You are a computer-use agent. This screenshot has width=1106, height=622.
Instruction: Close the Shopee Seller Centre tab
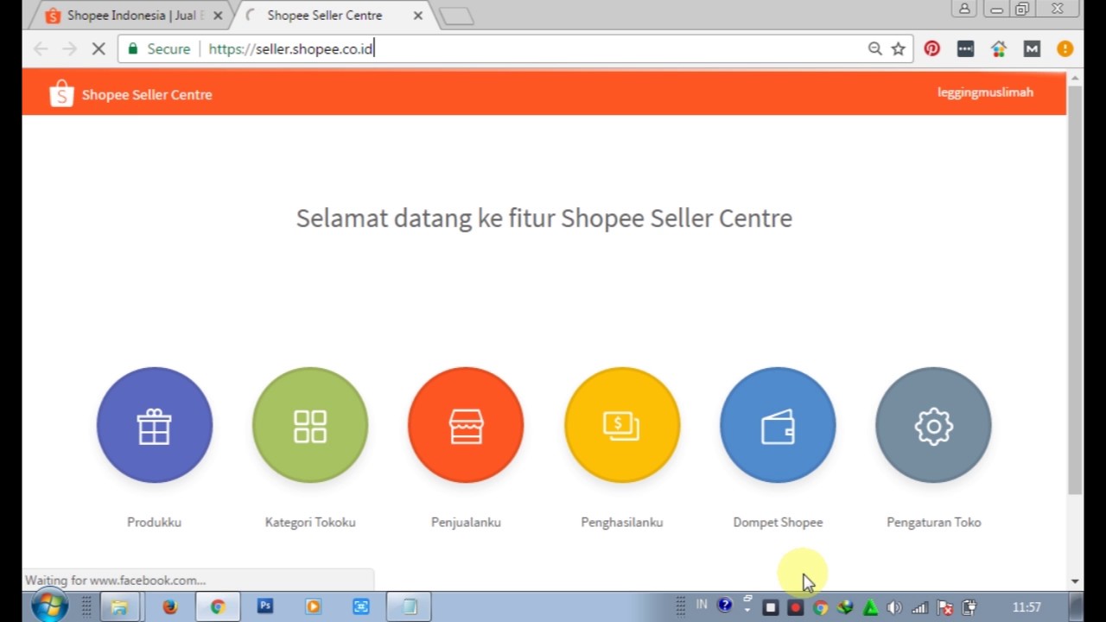point(417,16)
